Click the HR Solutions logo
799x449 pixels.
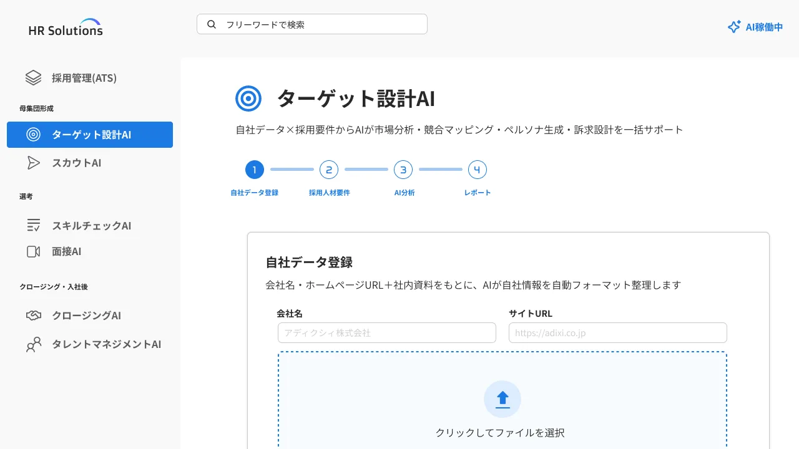[x=66, y=27]
